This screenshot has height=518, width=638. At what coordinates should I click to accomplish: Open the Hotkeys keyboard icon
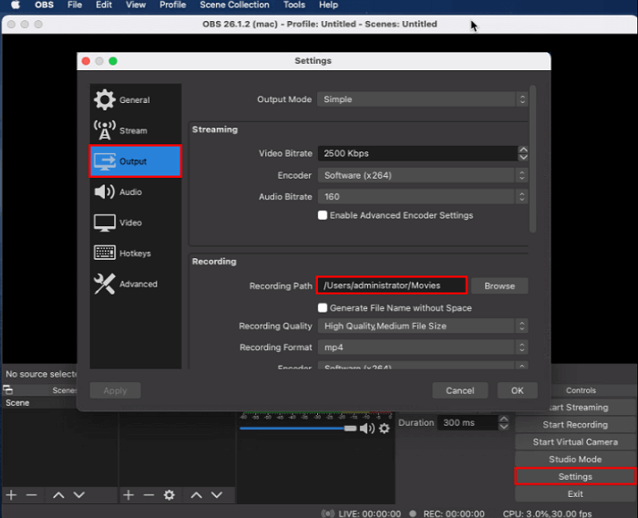click(x=105, y=254)
